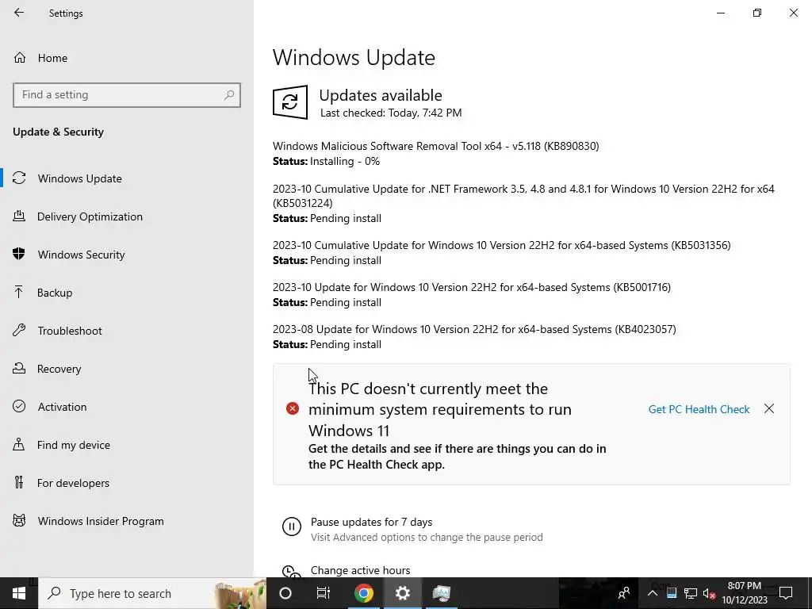Click the network icon in system tray
812x609 pixels.
[691, 593]
